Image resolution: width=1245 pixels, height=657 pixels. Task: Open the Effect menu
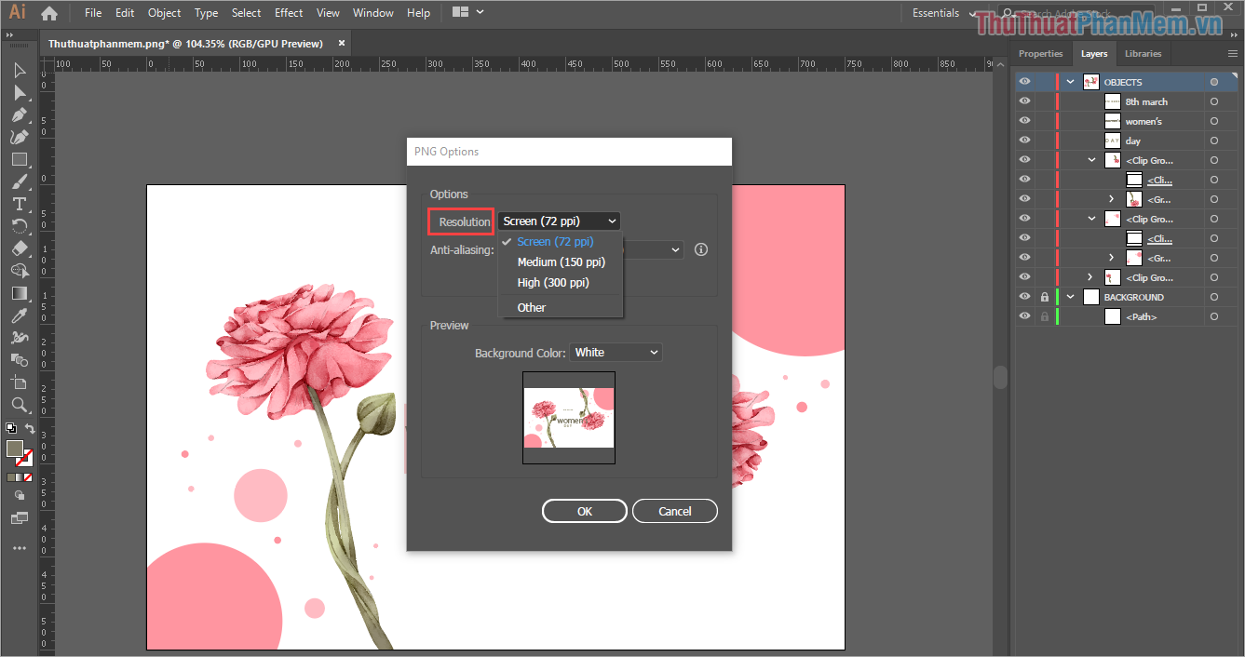289,12
